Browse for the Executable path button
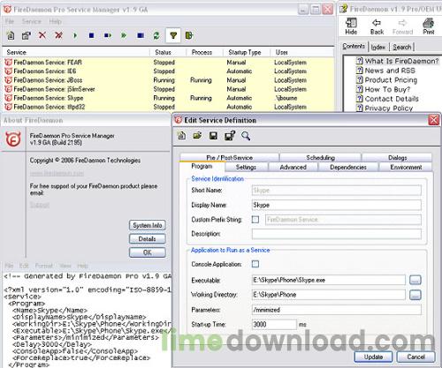Screen dimensions: 442x368 [415, 280]
